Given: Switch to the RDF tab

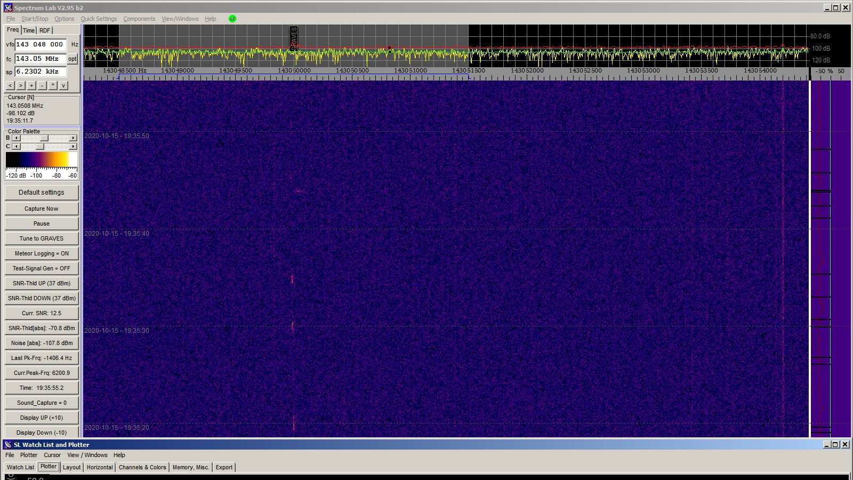Looking at the screenshot, I should 45,30.
